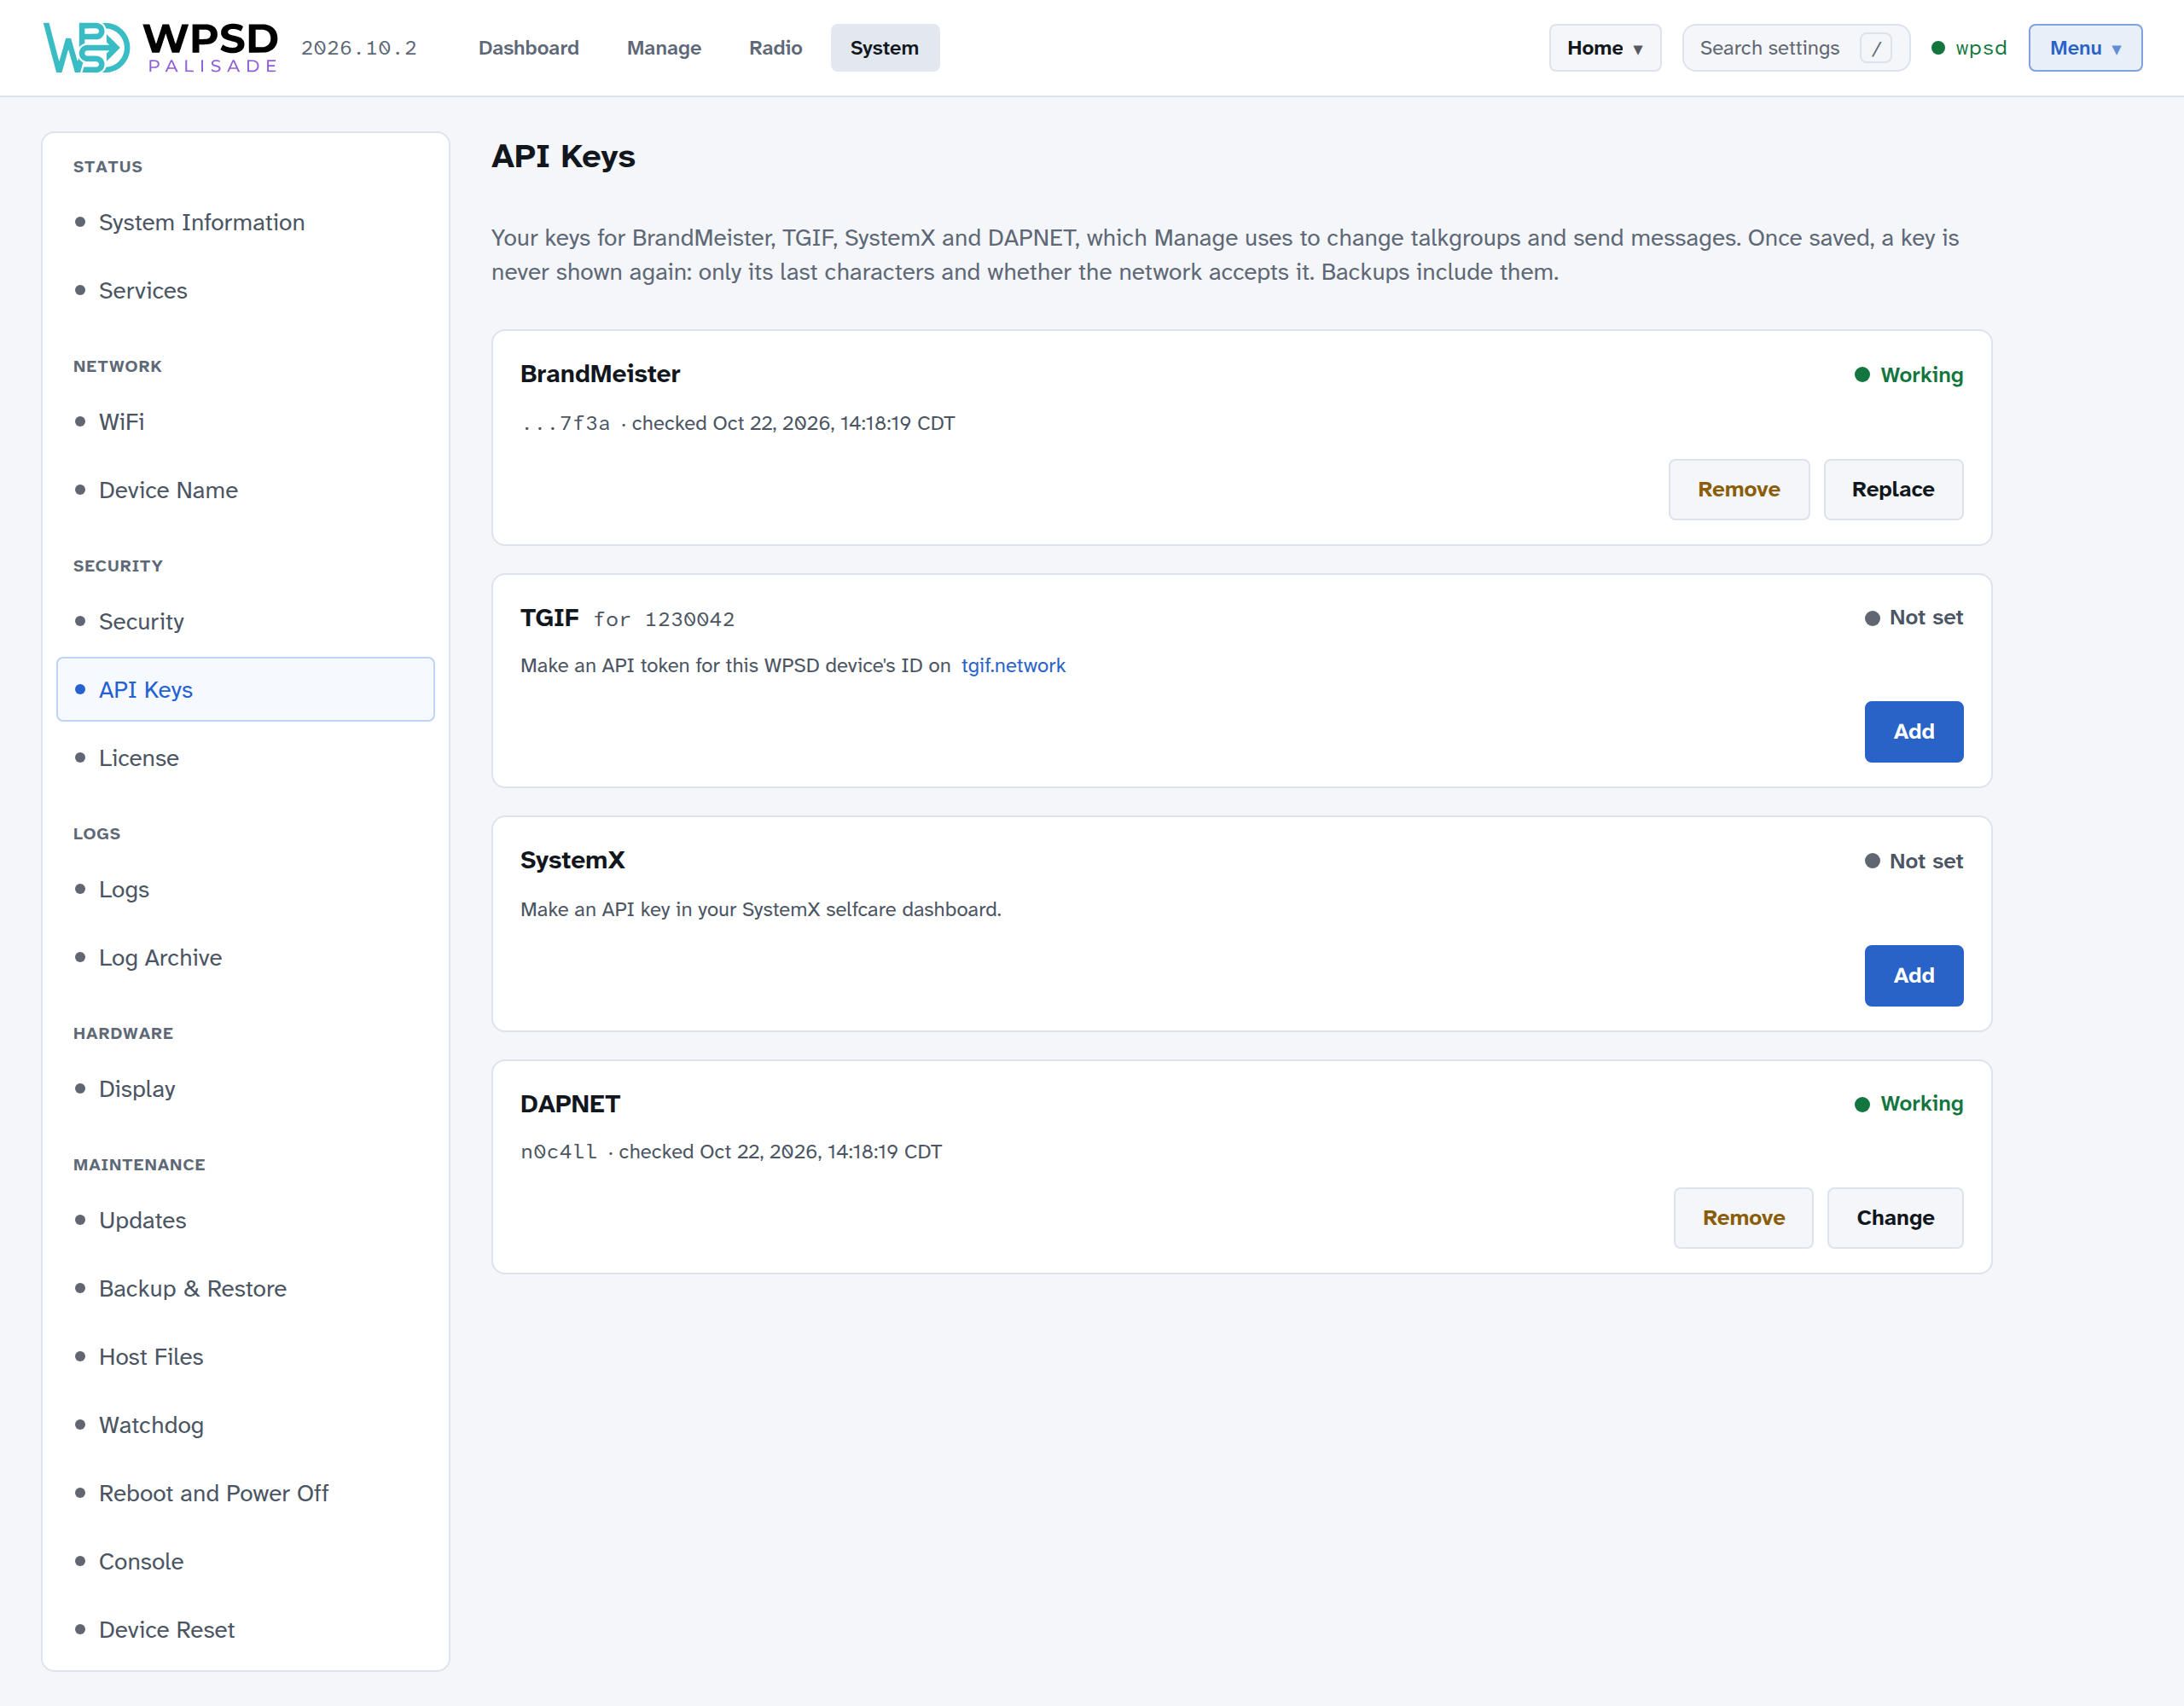This screenshot has width=2184, height=1706.
Task: Select API Keys in the sidebar
Action: (245, 689)
